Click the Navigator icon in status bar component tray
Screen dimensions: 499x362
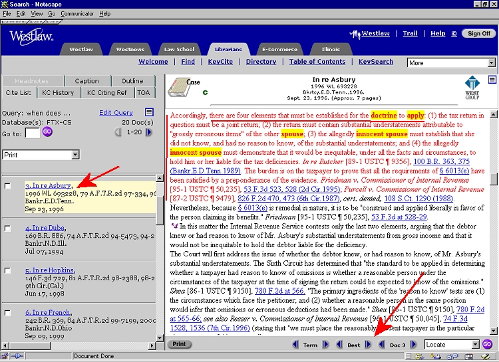coord(418,357)
